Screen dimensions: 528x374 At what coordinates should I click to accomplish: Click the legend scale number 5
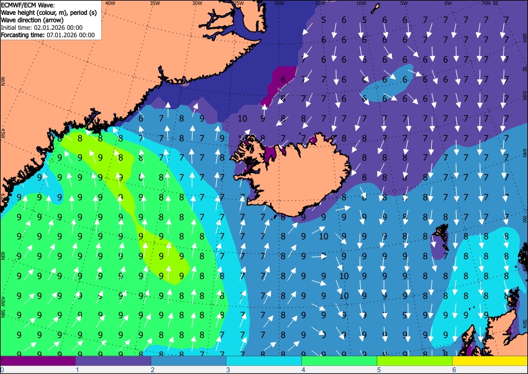pyautogui.click(x=379, y=370)
